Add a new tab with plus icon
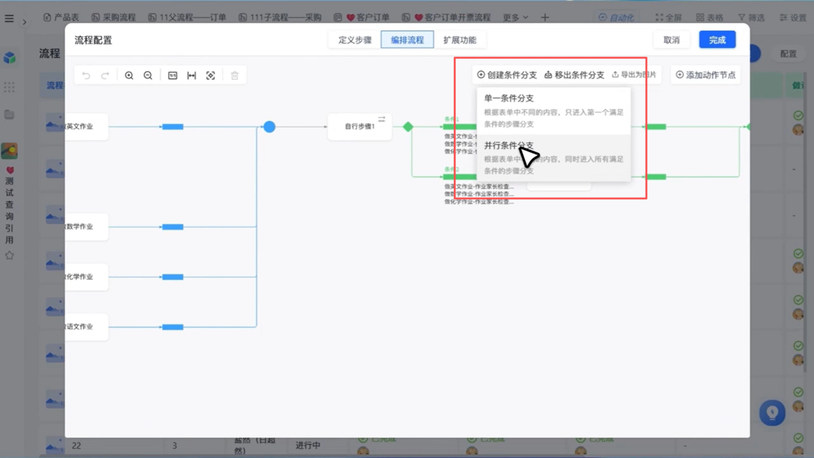Screen dimensions: 814x458 [545, 17]
